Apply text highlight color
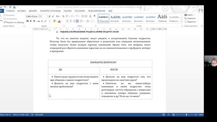This screenshot has width=217, height=122. coord(54,21)
